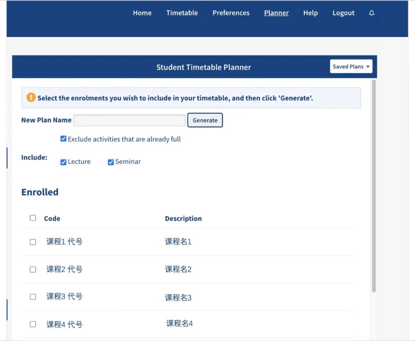
Task: Open the Timetable page
Action: pos(182,13)
